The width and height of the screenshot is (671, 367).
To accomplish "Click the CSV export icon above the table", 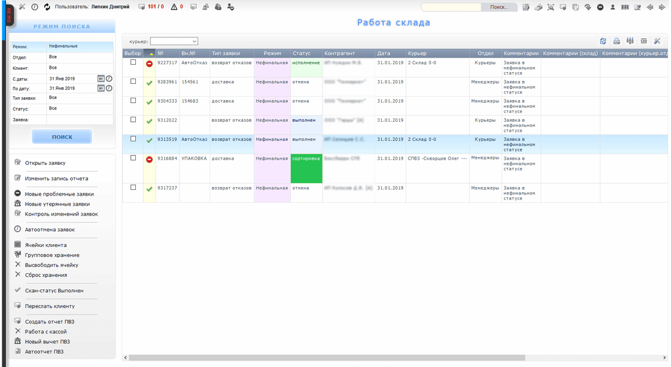I will click(644, 41).
